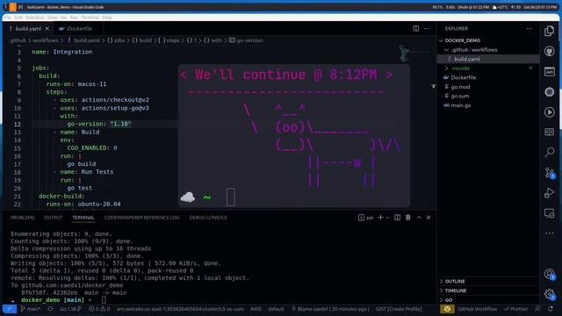
Task: Kill the terminal with trash icon
Action: (x=407, y=218)
